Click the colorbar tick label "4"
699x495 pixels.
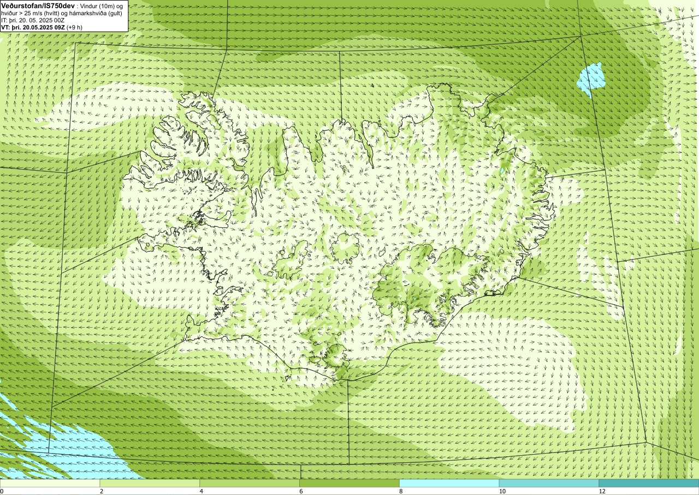[202, 491]
